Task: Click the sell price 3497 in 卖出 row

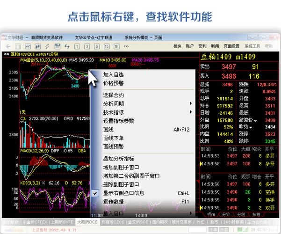Action: [229, 67]
